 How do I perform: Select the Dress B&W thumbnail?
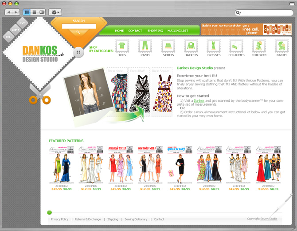[x=139, y=92]
